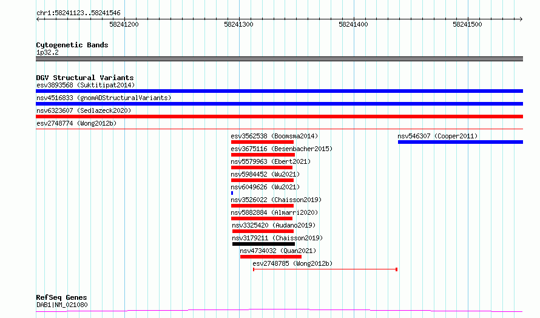Select nsv5984452 (Wu2021) variant label
This screenshot has width=540, height=318.
point(265,174)
